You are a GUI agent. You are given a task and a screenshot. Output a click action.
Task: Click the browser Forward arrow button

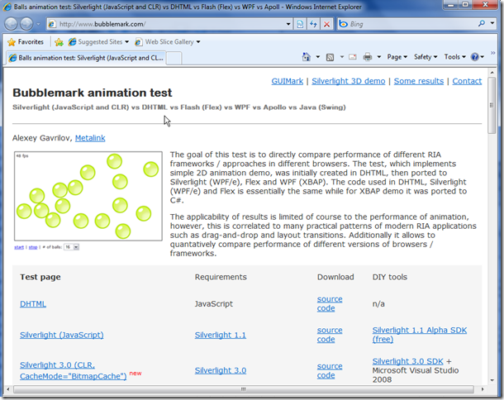(x=26, y=24)
